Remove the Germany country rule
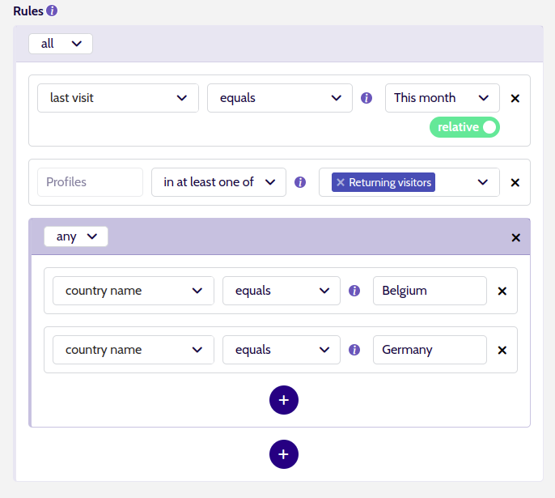This screenshot has width=555, height=498. tap(502, 351)
